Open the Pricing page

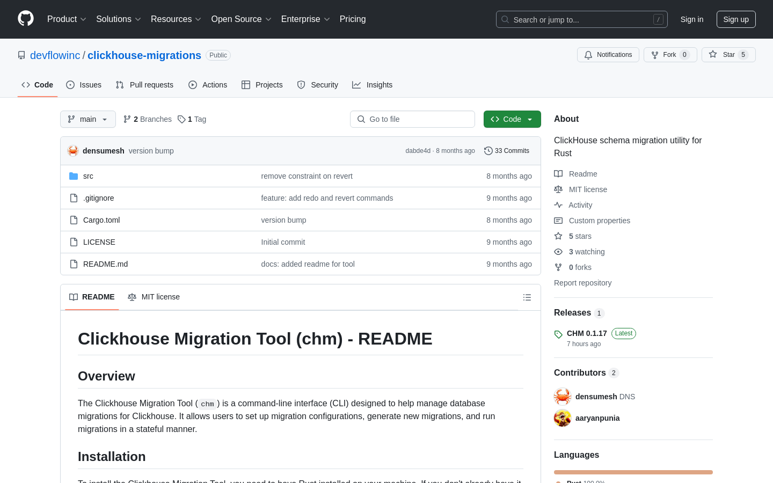[353, 19]
